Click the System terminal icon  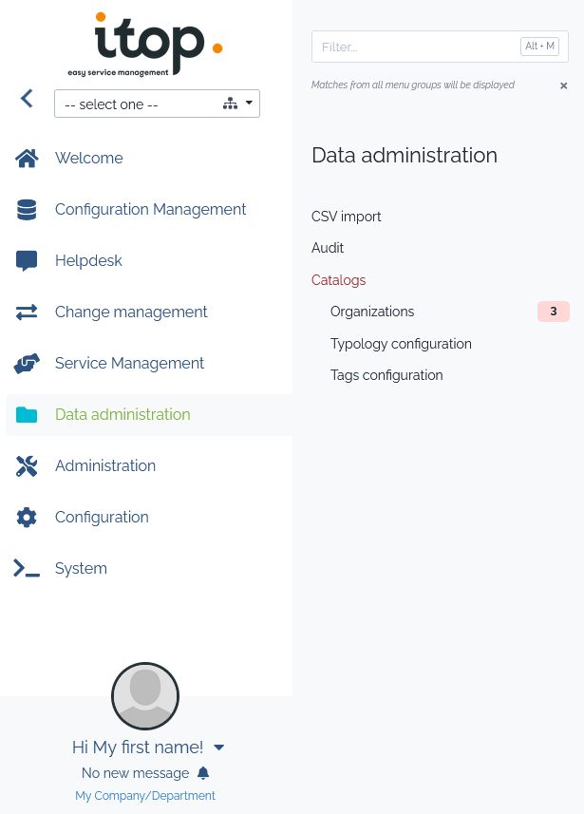(27, 569)
